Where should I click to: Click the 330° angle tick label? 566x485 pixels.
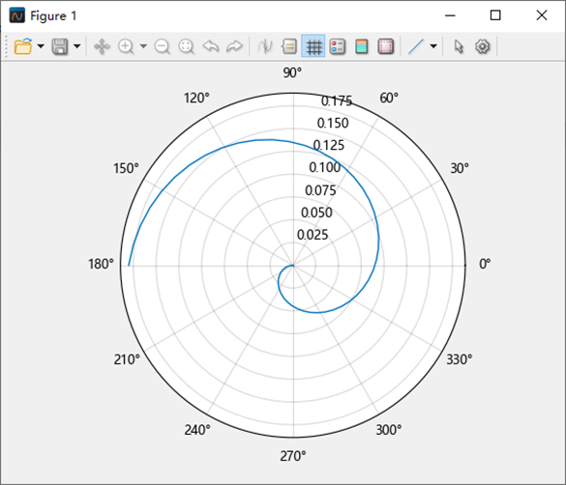(460, 359)
